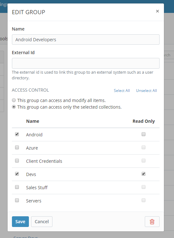
Task: Disable Read Only for Devs collection
Action: (144, 174)
